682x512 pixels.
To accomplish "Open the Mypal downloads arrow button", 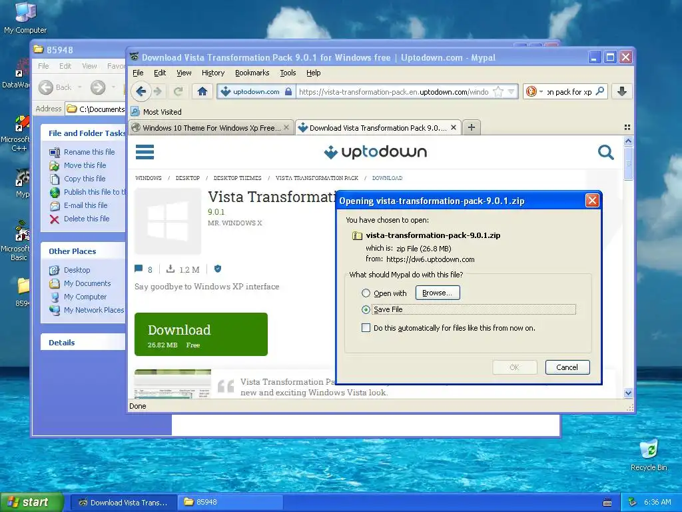I will coord(622,91).
